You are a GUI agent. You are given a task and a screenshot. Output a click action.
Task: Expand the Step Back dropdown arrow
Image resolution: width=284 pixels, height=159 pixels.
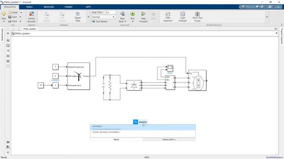125,22
